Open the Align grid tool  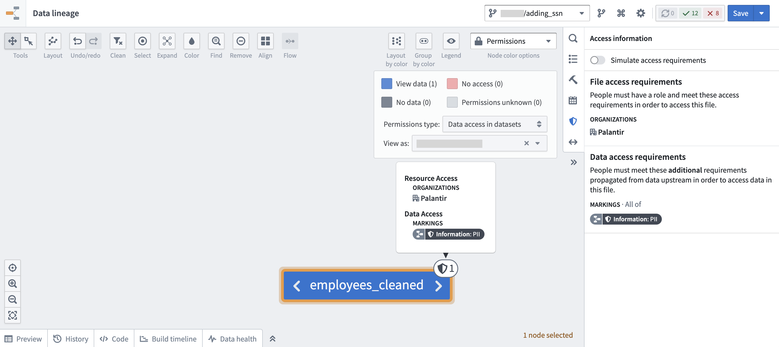(x=265, y=41)
